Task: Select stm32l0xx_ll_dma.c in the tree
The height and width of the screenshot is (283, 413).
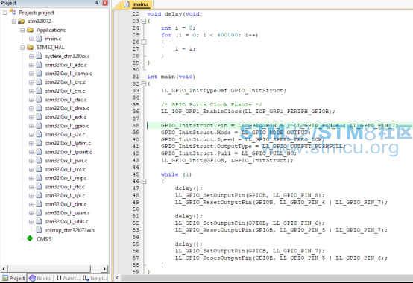Action: [x=67, y=109]
